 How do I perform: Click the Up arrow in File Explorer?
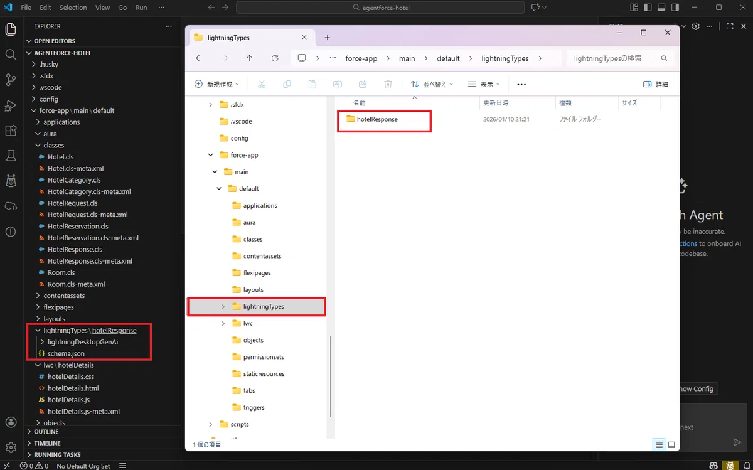[249, 58]
